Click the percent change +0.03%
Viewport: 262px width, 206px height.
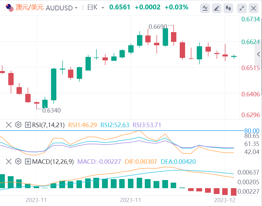[x=177, y=7]
